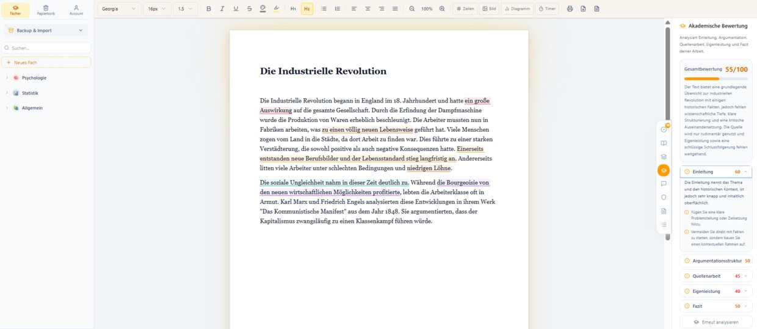Screen dimensions: 757x329
Task: Click the zoom out magnifier icon
Action: [x=411, y=9]
